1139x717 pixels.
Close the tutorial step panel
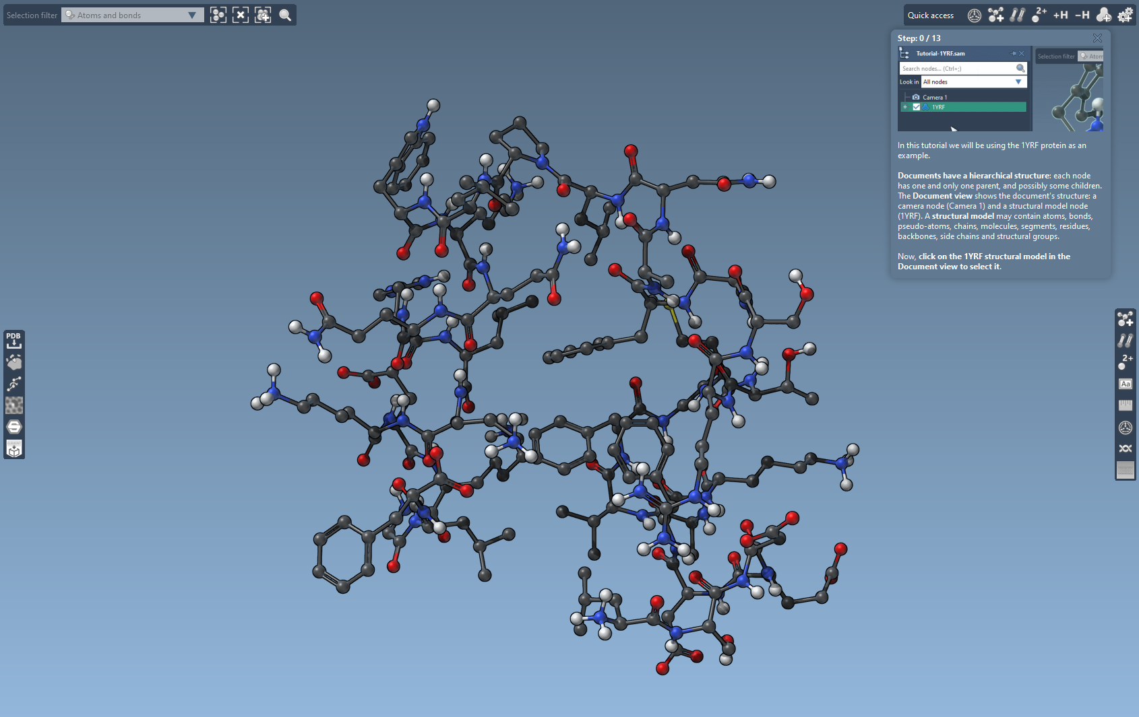(1097, 38)
